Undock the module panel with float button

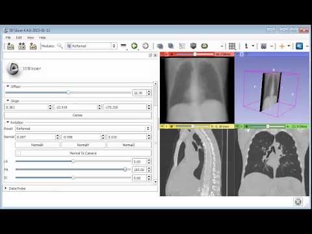[150, 55]
